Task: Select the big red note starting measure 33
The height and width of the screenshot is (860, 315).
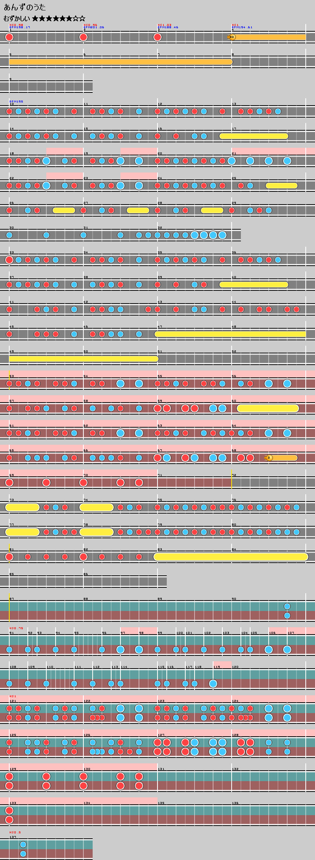Action: click(x=9, y=260)
